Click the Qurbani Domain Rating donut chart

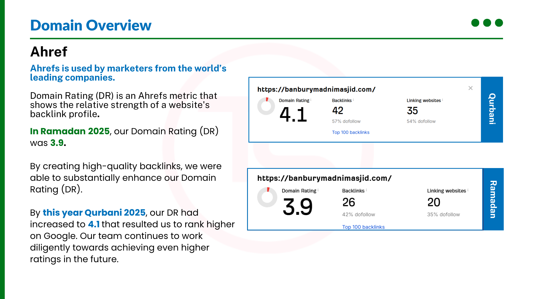pyautogui.click(x=266, y=106)
